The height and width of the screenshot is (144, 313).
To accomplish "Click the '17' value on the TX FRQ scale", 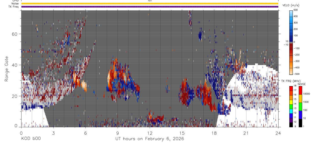I will 295,90.
